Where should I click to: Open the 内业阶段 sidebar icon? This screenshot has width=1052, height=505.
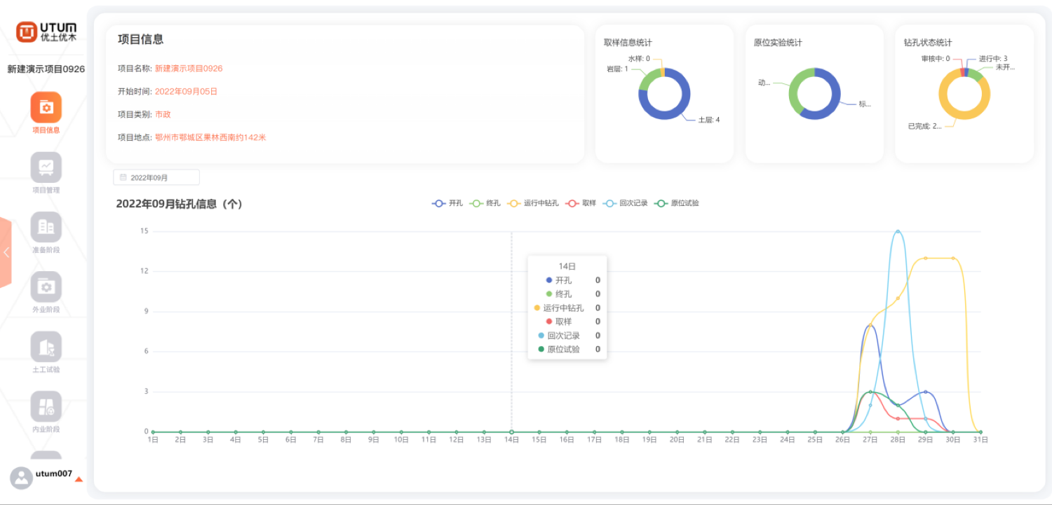pos(46,407)
